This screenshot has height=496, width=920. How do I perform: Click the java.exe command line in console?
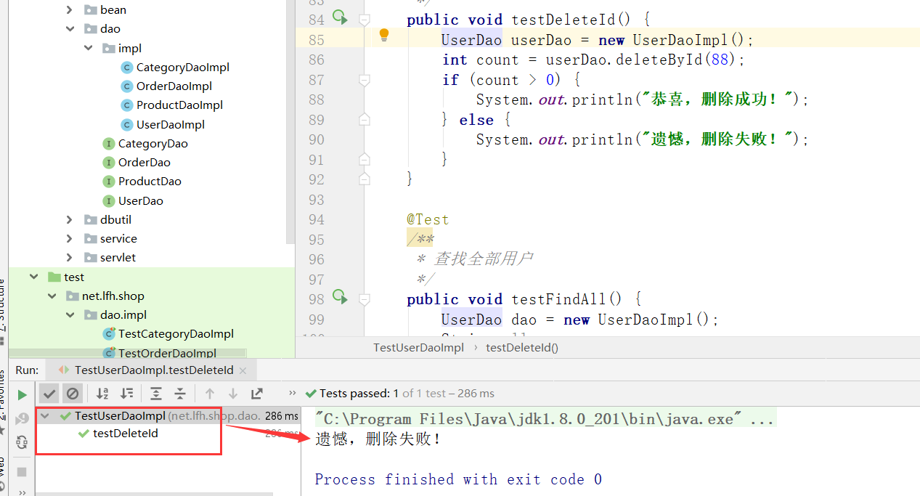tap(545, 419)
